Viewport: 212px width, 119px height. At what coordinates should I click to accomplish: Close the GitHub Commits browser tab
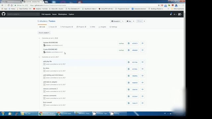tap(42, 2)
